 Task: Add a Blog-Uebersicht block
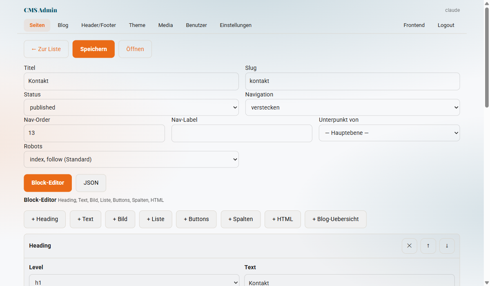click(x=335, y=219)
